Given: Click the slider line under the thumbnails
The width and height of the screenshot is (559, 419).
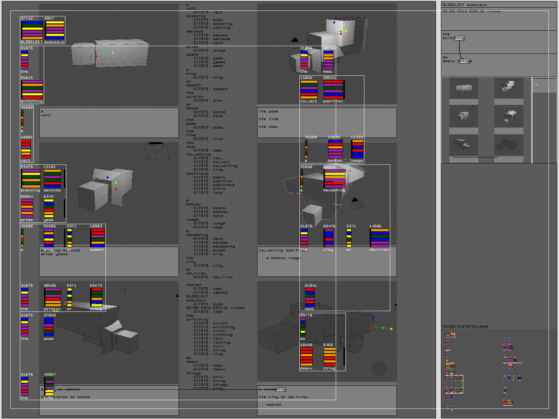Looking at the screenshot, I should point(475,158).
